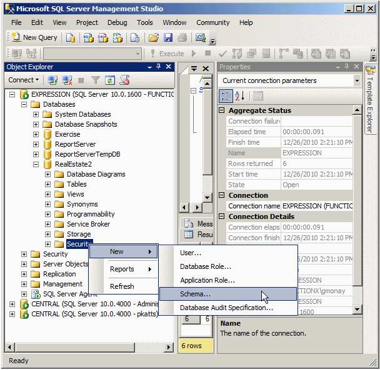Open the File menu

16,22
